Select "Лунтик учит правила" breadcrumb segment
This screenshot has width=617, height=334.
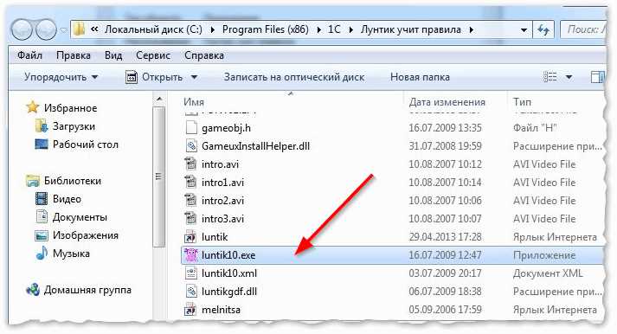coord(410,29)
